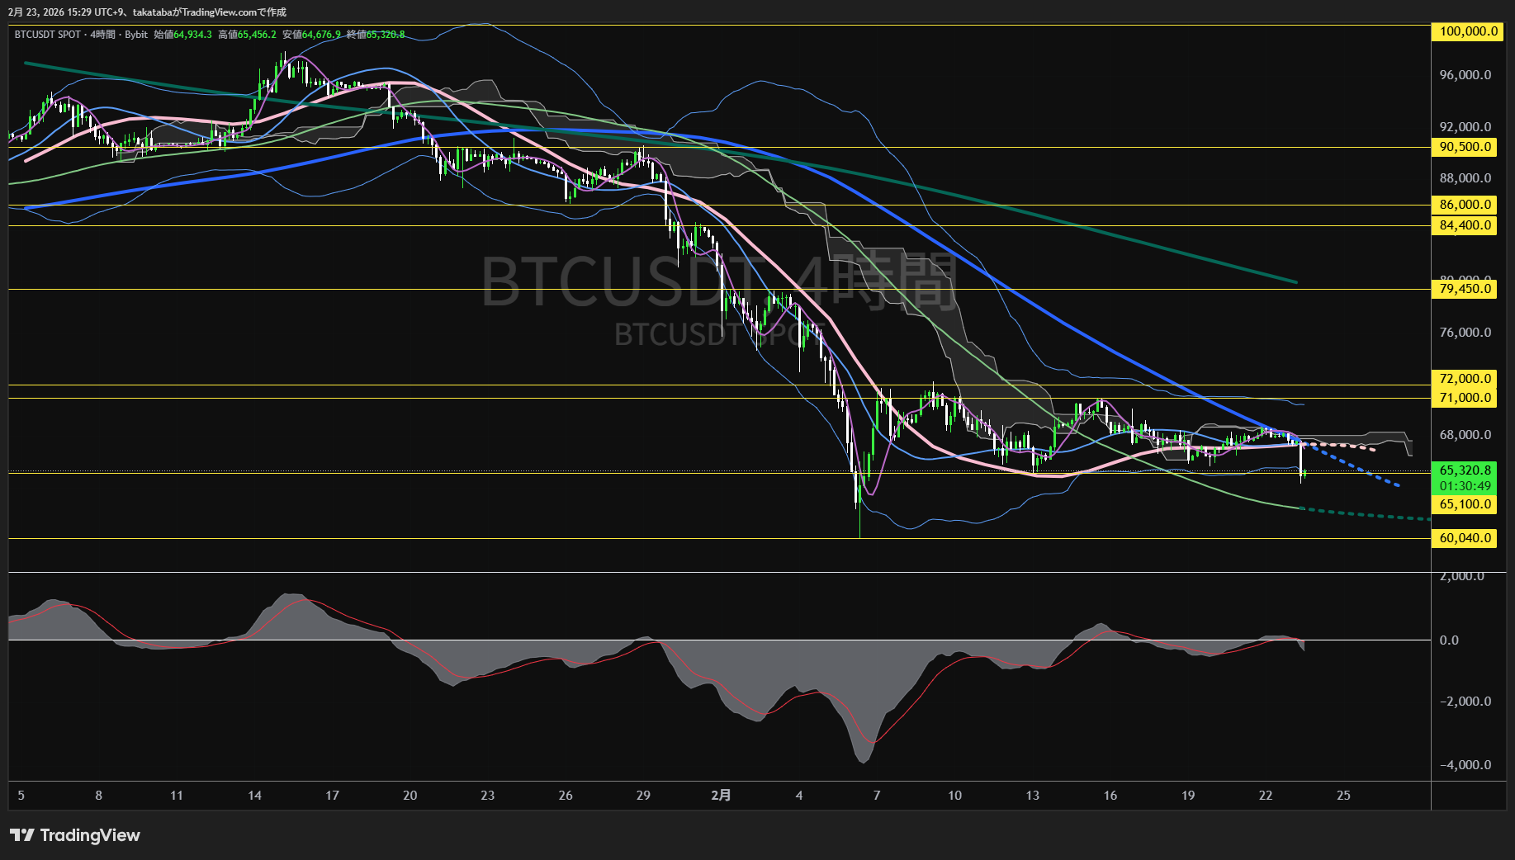Click the −4,000.0 indicator axis label
Viewport: 1515px width, 860px height.
1465,765
